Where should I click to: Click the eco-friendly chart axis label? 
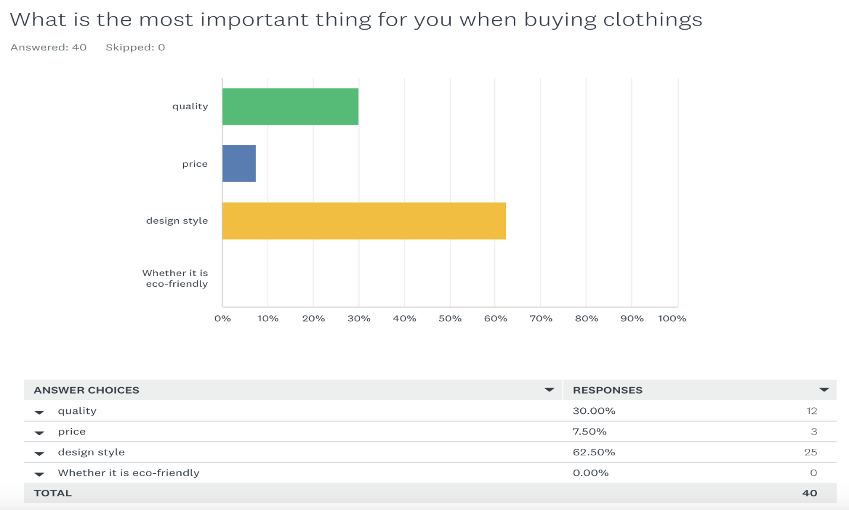tap(176, 278)
